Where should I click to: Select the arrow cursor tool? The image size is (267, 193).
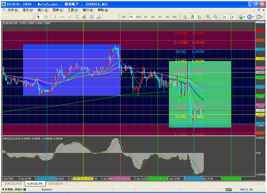39,17
